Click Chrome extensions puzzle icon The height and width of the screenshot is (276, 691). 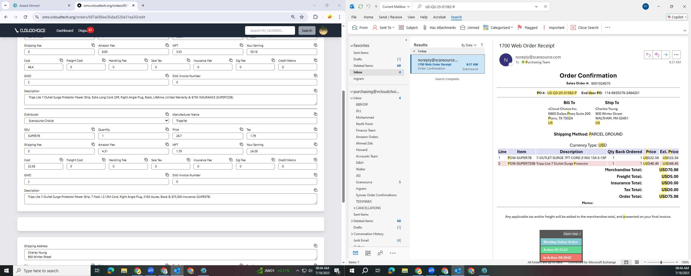tap(315, 17)
